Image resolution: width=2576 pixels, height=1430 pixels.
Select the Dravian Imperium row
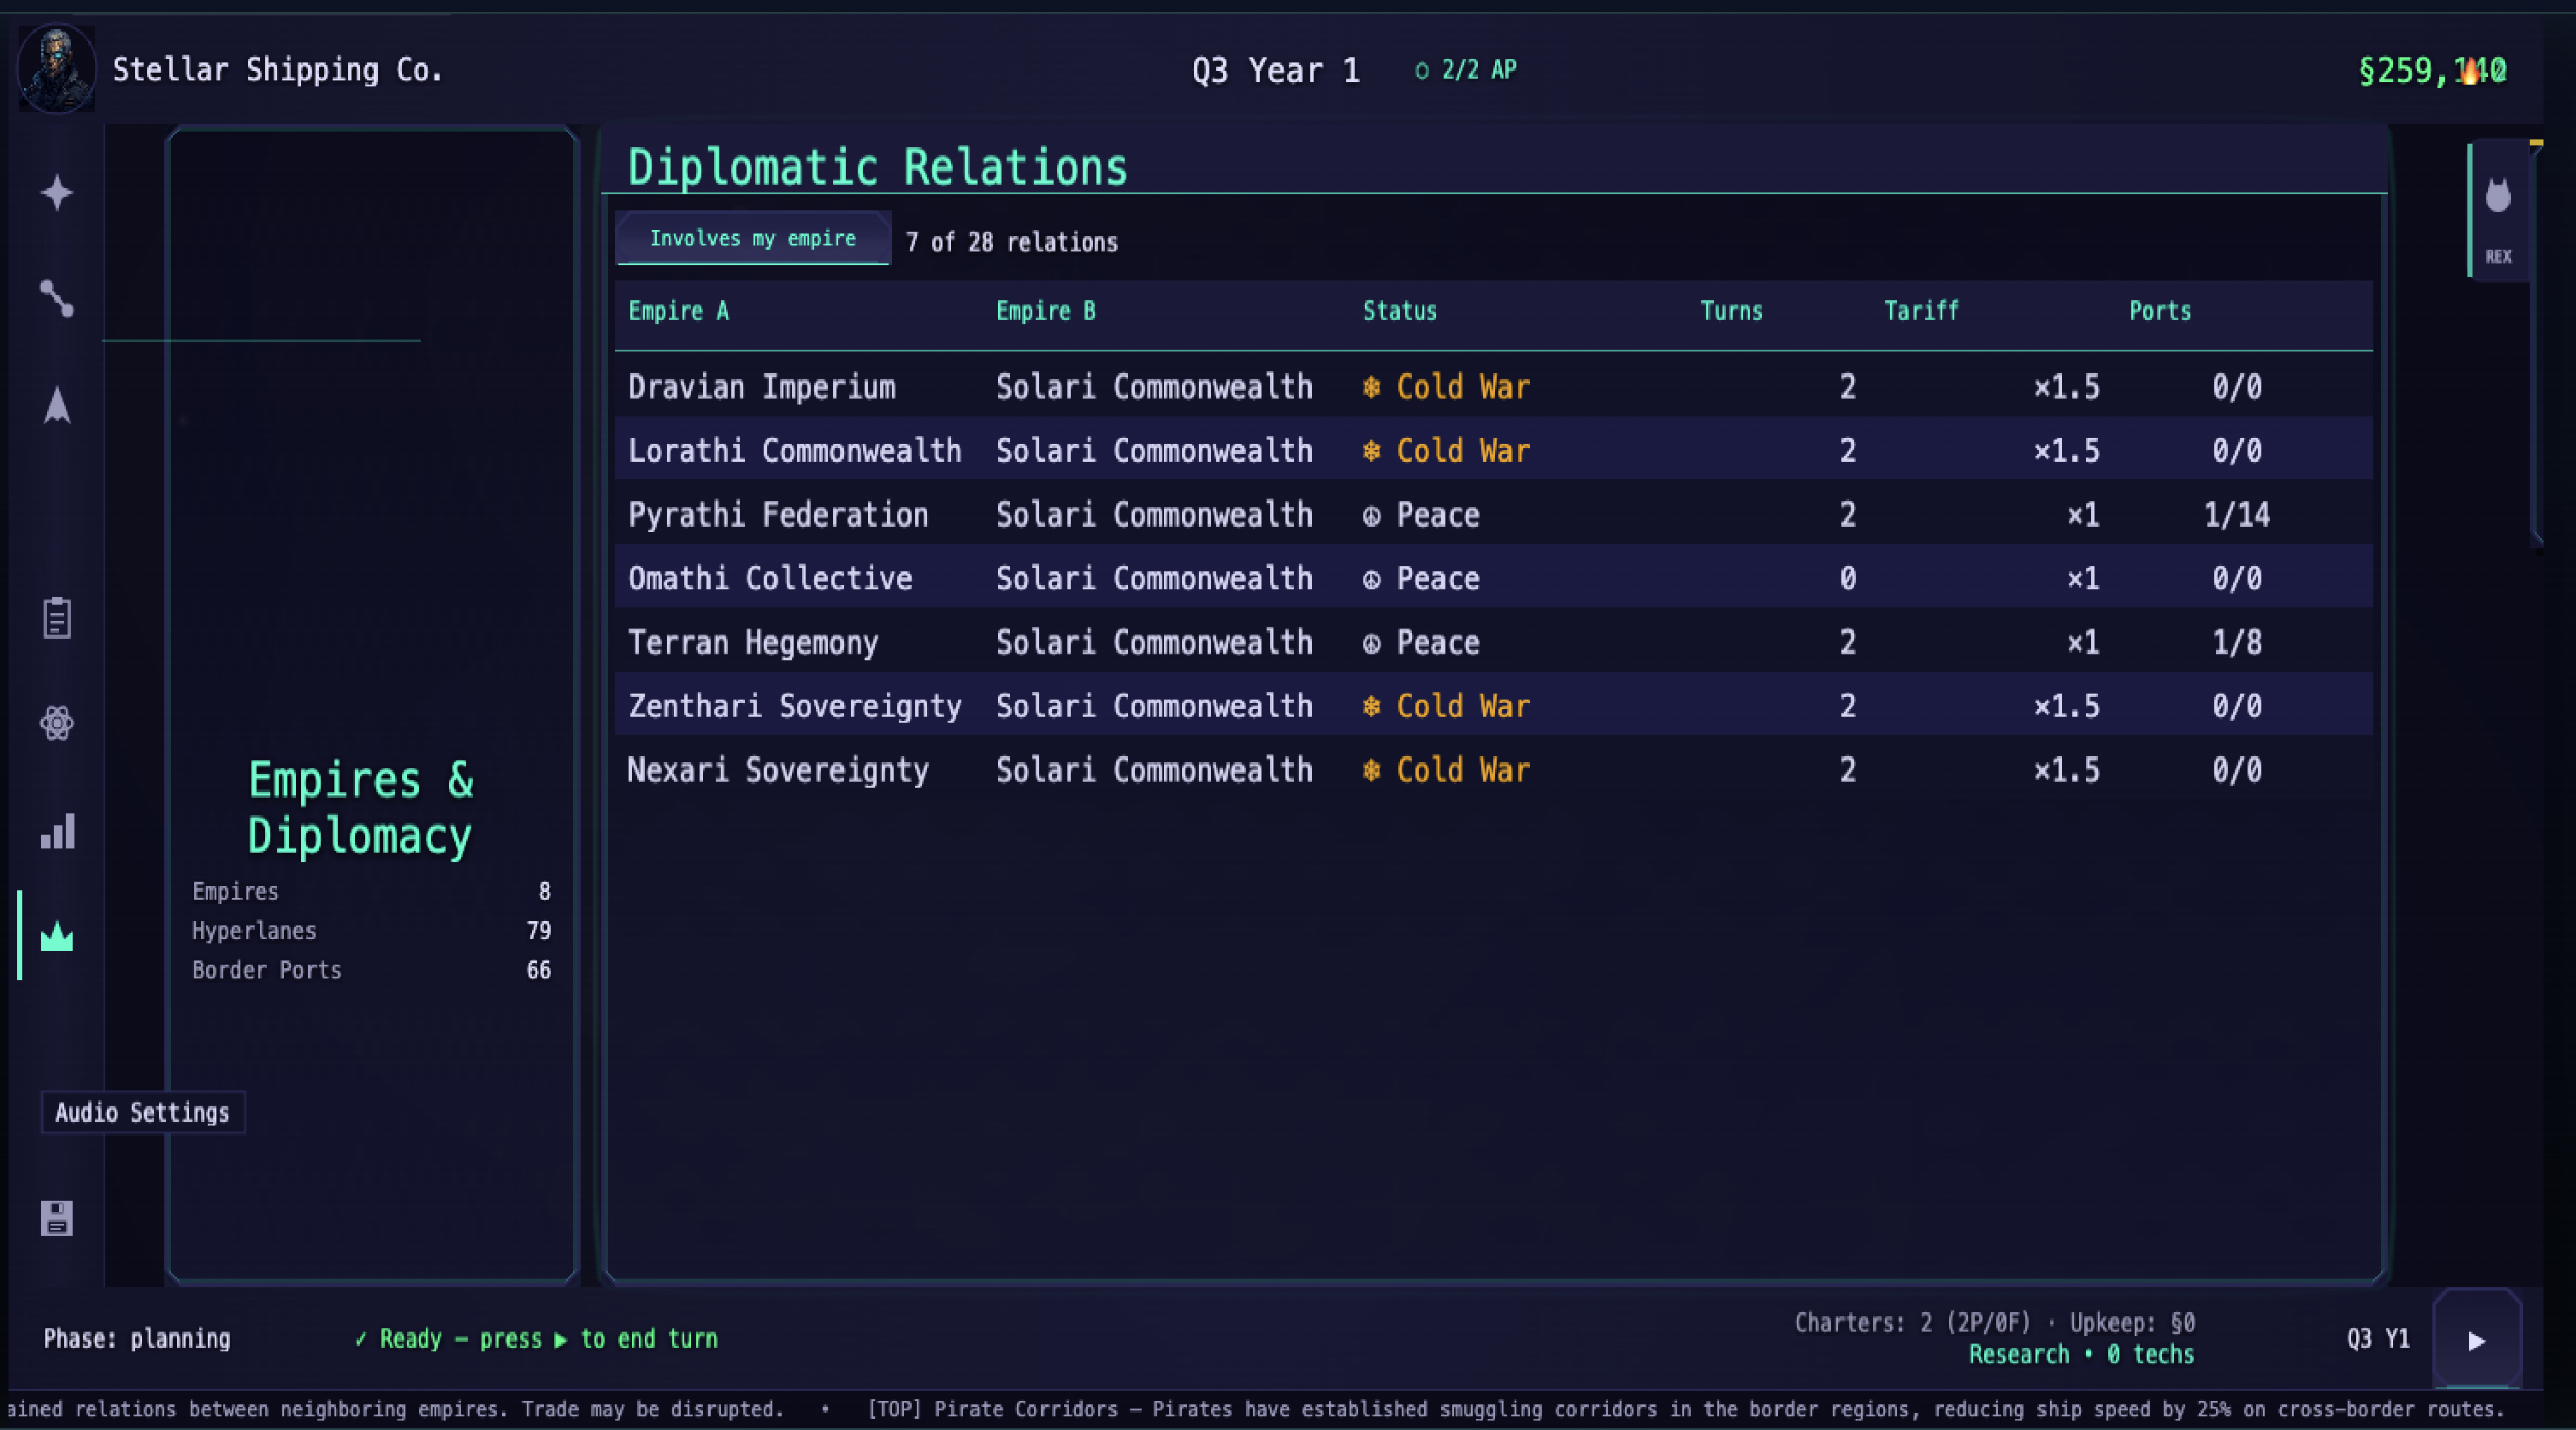1494,386
